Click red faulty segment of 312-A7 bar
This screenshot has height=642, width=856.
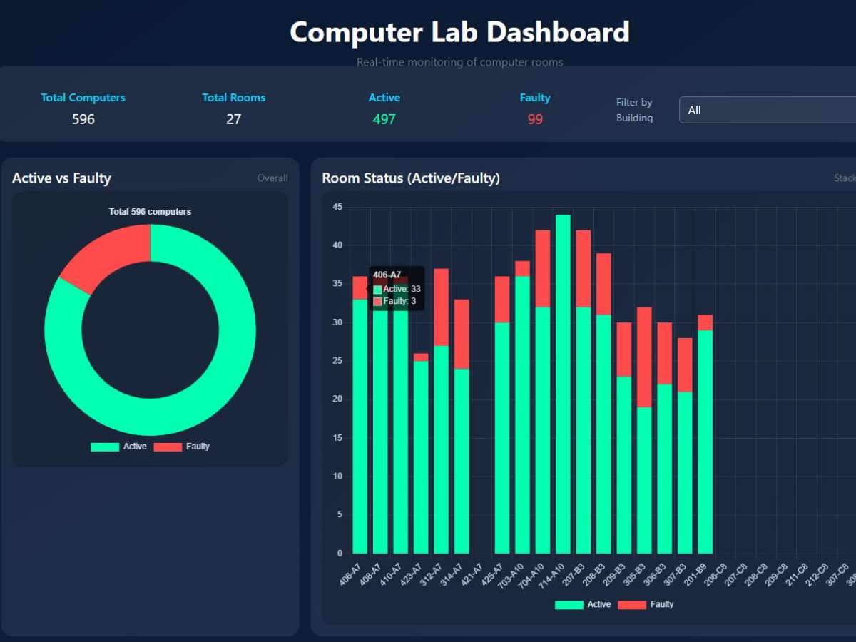[x=441, y=307]
